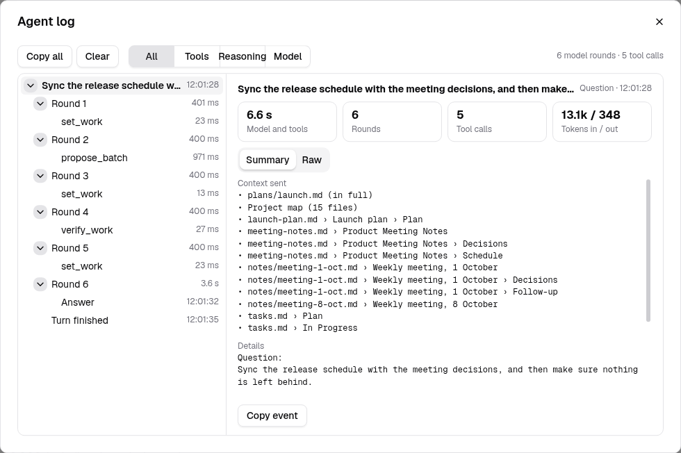Click the Weekly meeting, 8 October context line
This screenshot has height=453, width=681.
[x=368, y=304]
